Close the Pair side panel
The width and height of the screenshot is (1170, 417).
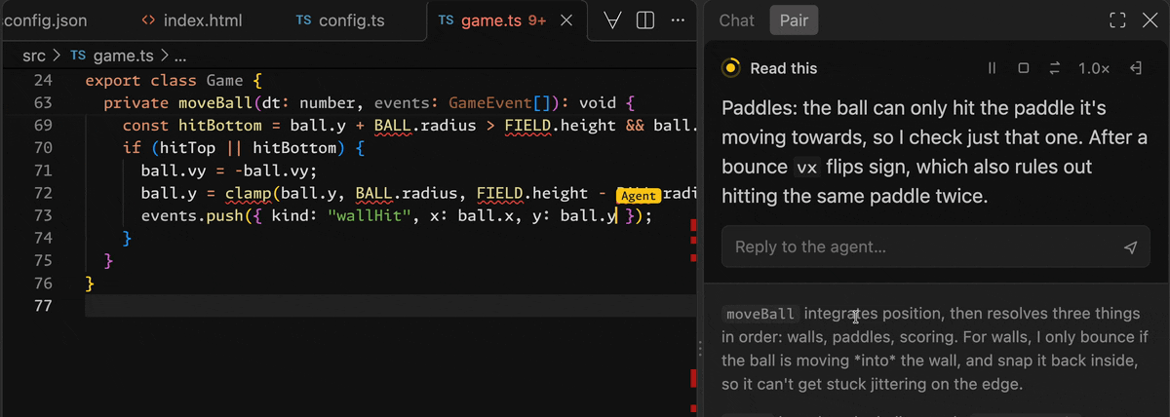click(1150, 20)
